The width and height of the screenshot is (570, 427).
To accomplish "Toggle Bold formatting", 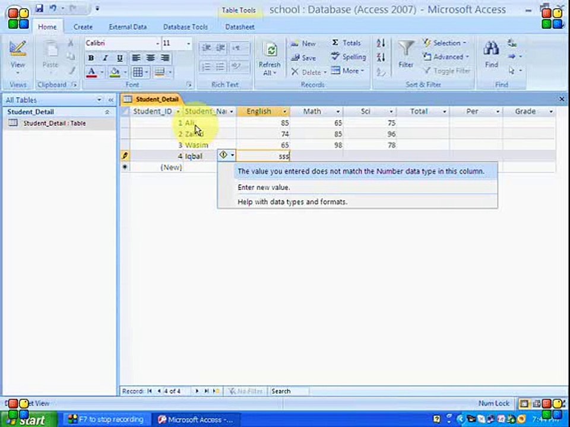I will (x=91, y=58).
